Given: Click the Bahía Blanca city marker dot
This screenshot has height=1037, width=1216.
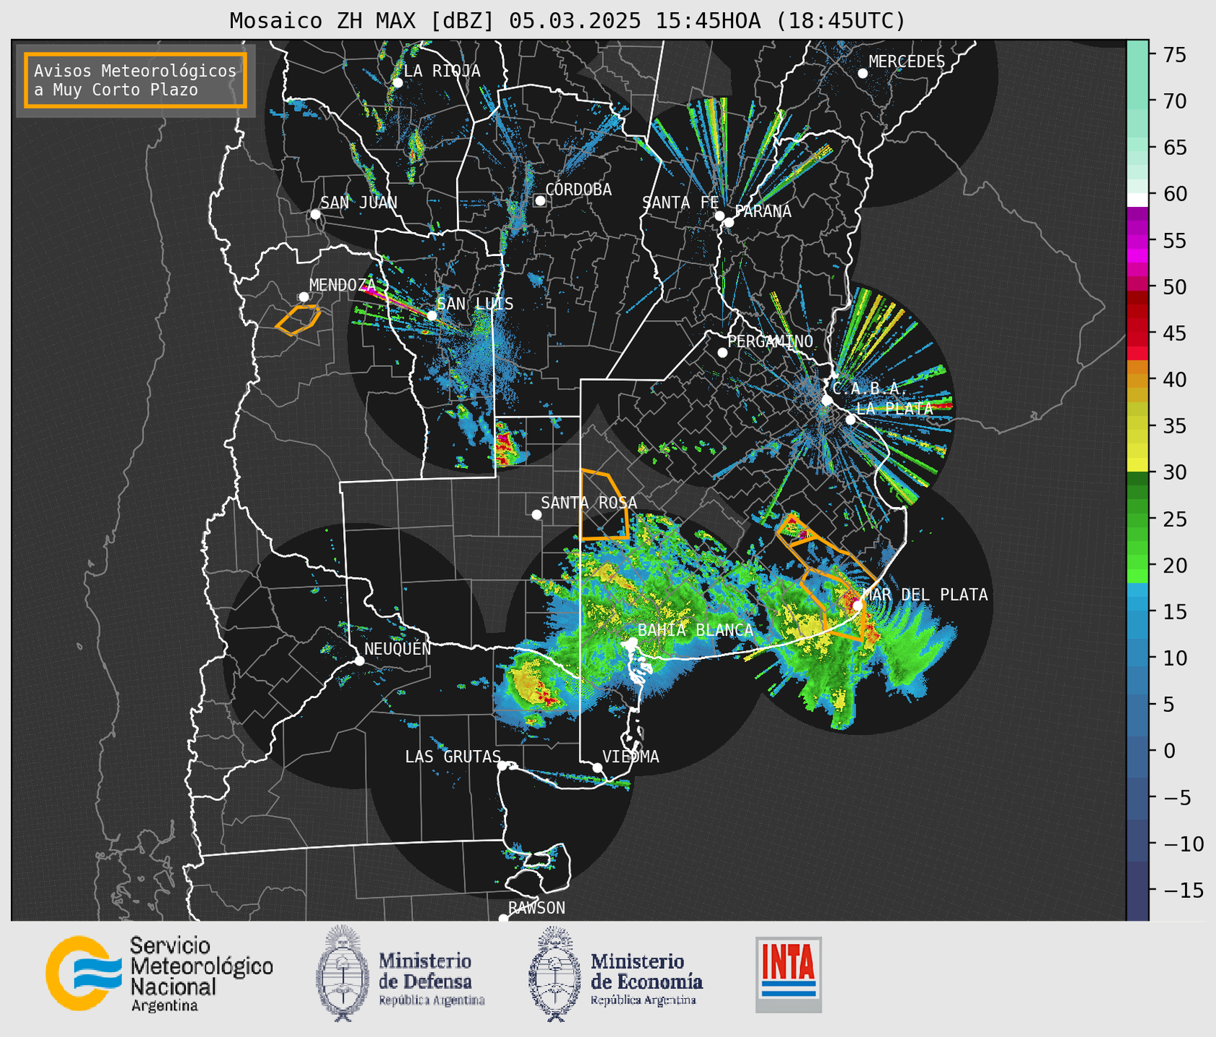Looking at the screenshot, I should [x=632, y=642].
